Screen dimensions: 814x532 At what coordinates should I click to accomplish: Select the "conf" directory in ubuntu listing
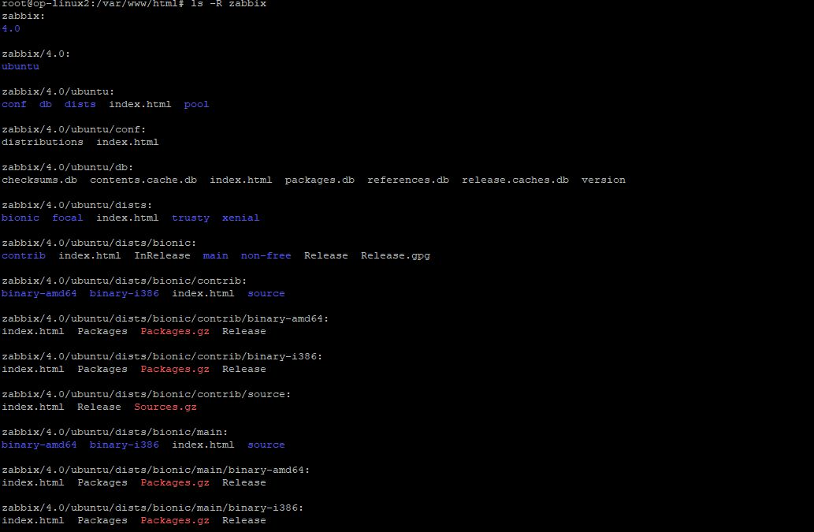pos(14,104)
